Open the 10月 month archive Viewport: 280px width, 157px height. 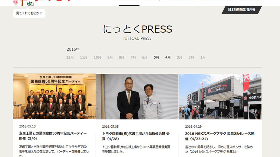(x=97, y=57)
